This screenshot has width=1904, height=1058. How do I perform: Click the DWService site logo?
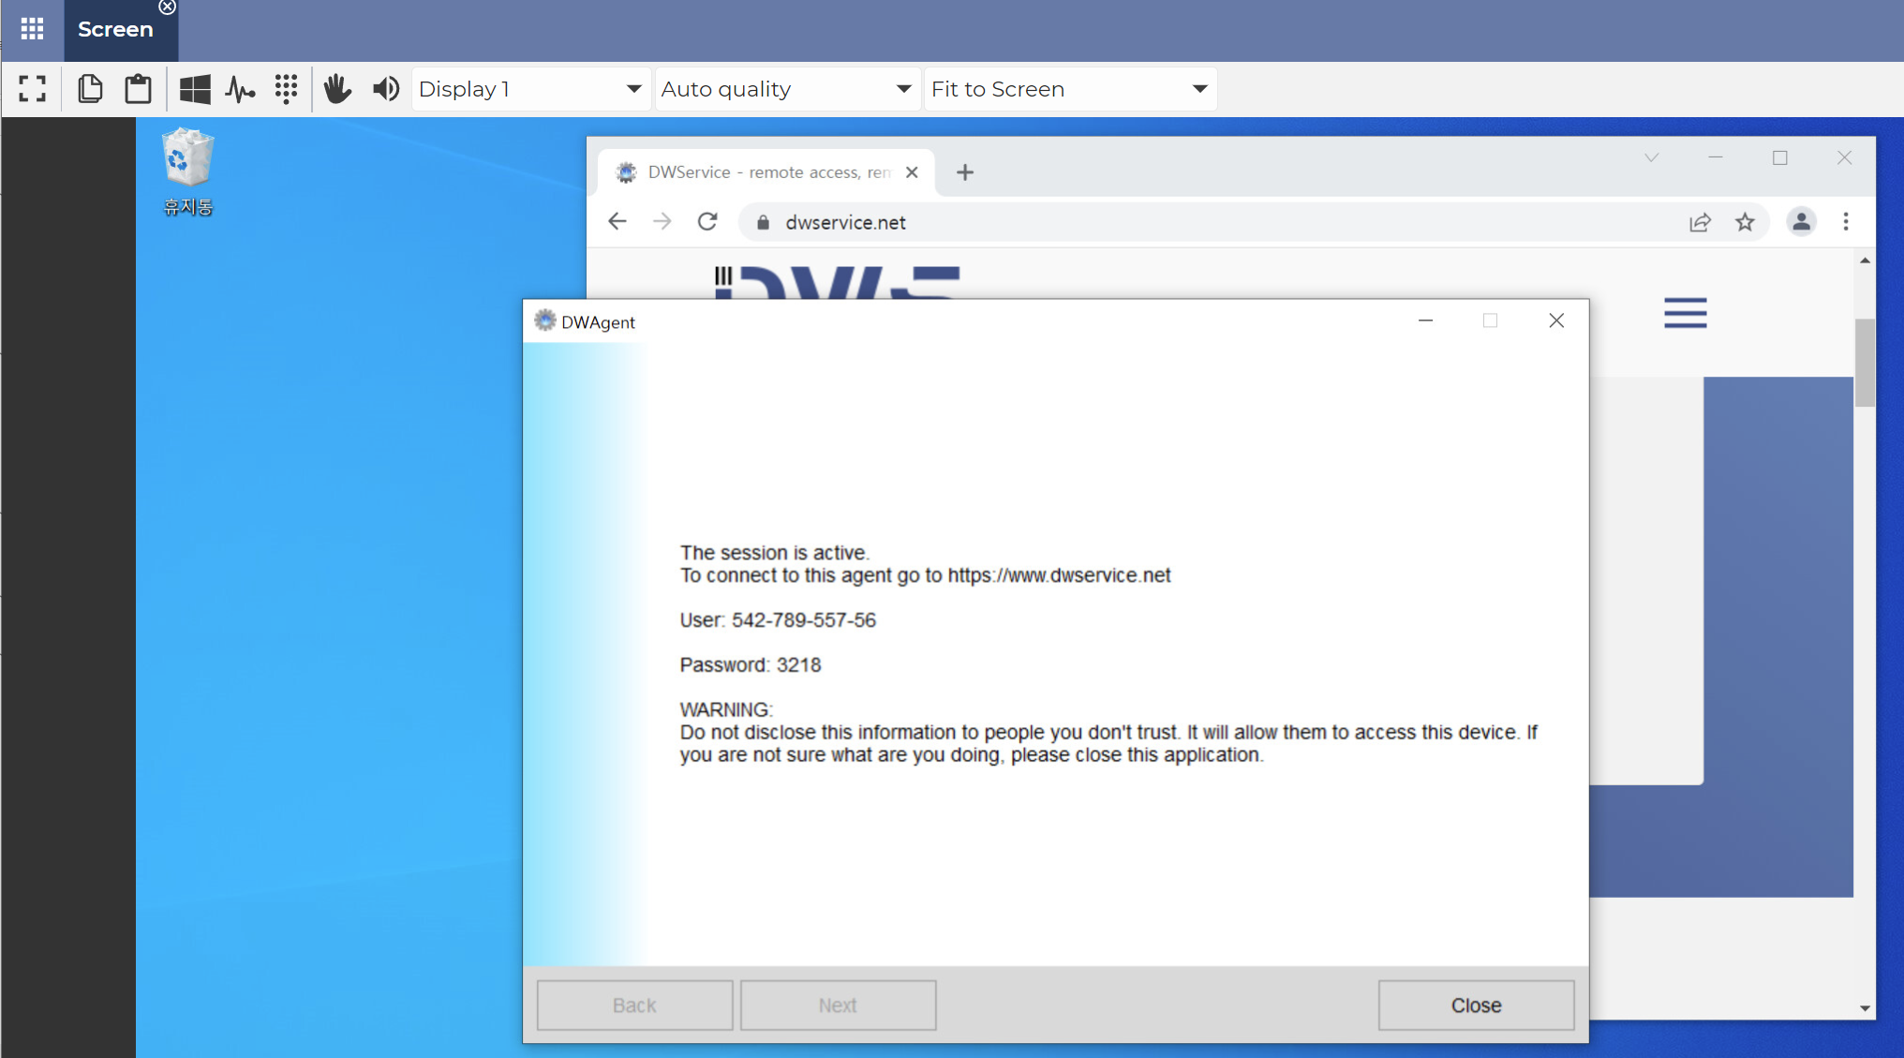[838, 282]
